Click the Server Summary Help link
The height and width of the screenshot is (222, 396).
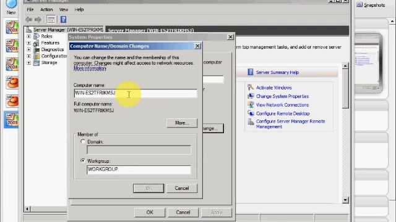(277, 72)
